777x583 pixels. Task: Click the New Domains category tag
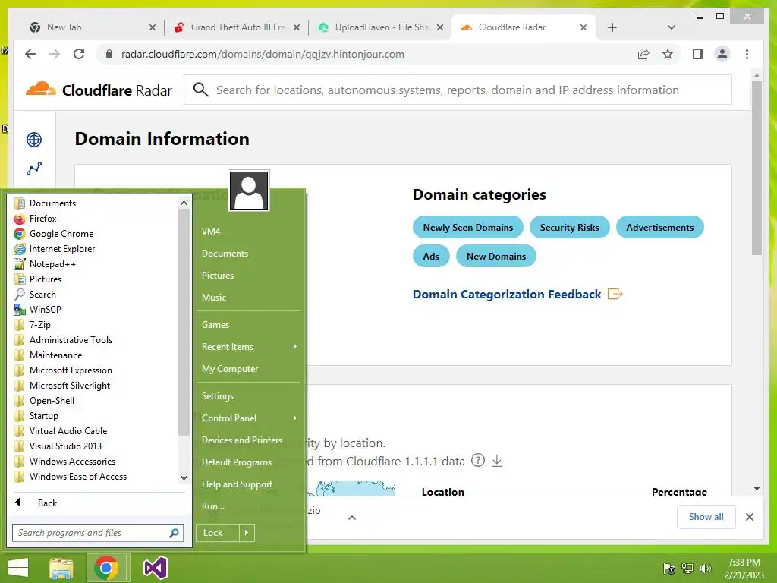[x=496, y=257]
